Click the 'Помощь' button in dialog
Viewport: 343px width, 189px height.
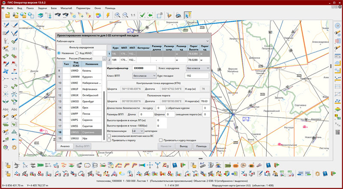coord(201,146)
